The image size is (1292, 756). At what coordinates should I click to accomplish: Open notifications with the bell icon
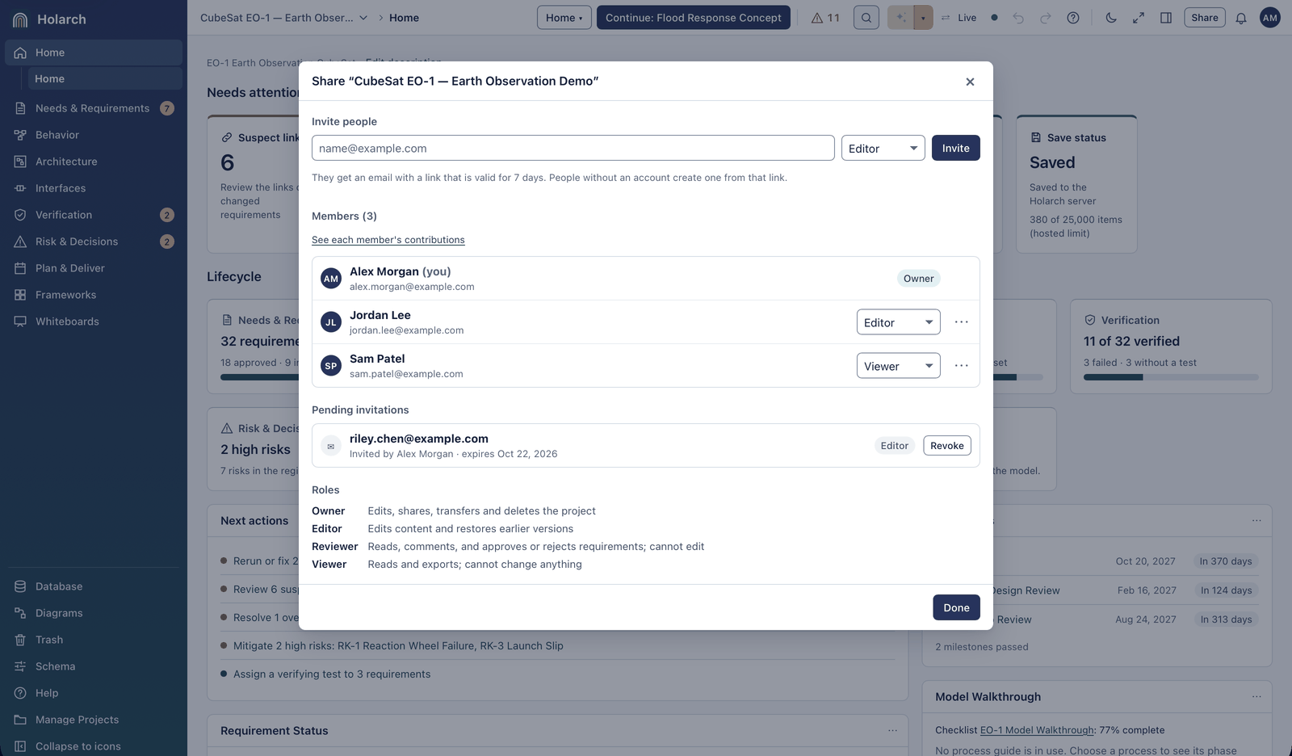(1241, 18)
